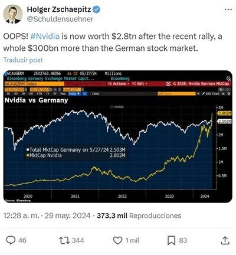Image resolution: width=236 pixels, height=255 pixels.
Task: Like the post with heart icon
Action: pos(118,240)
